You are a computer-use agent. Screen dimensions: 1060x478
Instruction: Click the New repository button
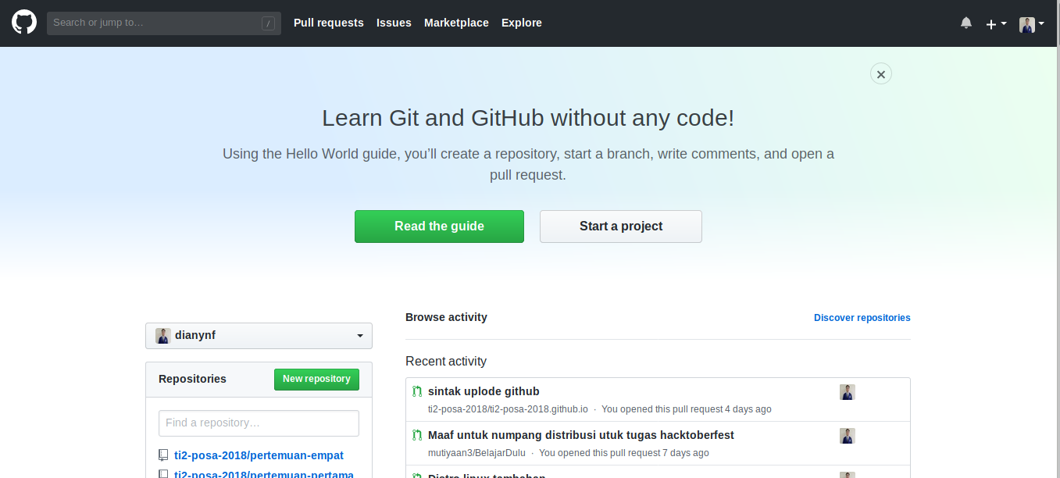point(316,379)
